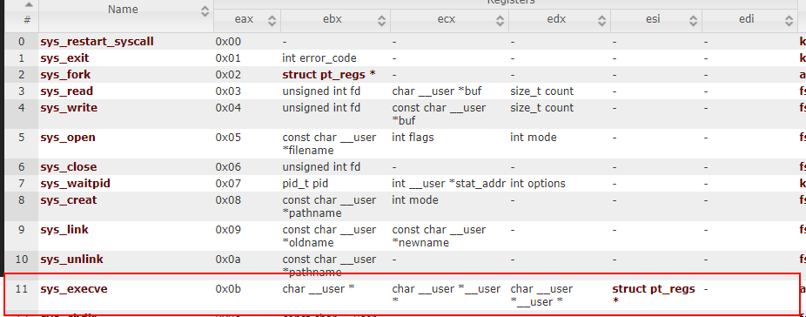Open the sys_fork entry
The image size is (806, 317).
[x=65, y=75]
